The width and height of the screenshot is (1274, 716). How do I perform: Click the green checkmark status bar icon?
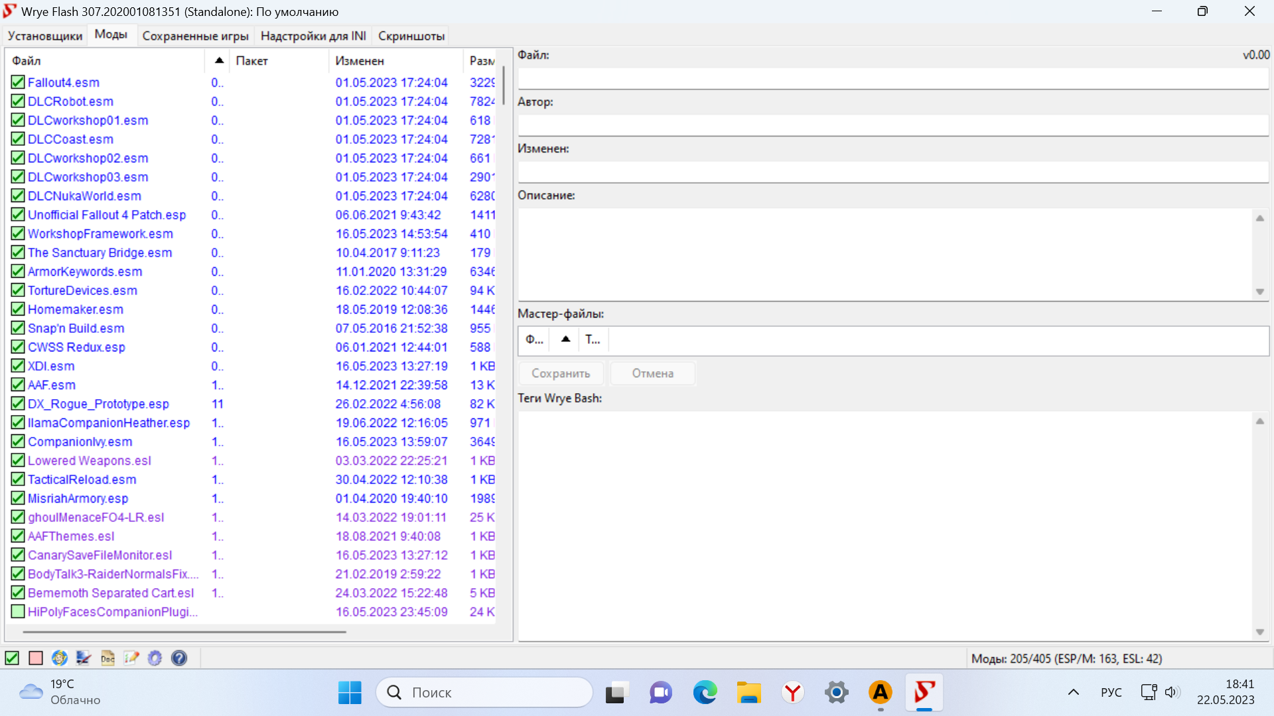[x=12, y=658]
